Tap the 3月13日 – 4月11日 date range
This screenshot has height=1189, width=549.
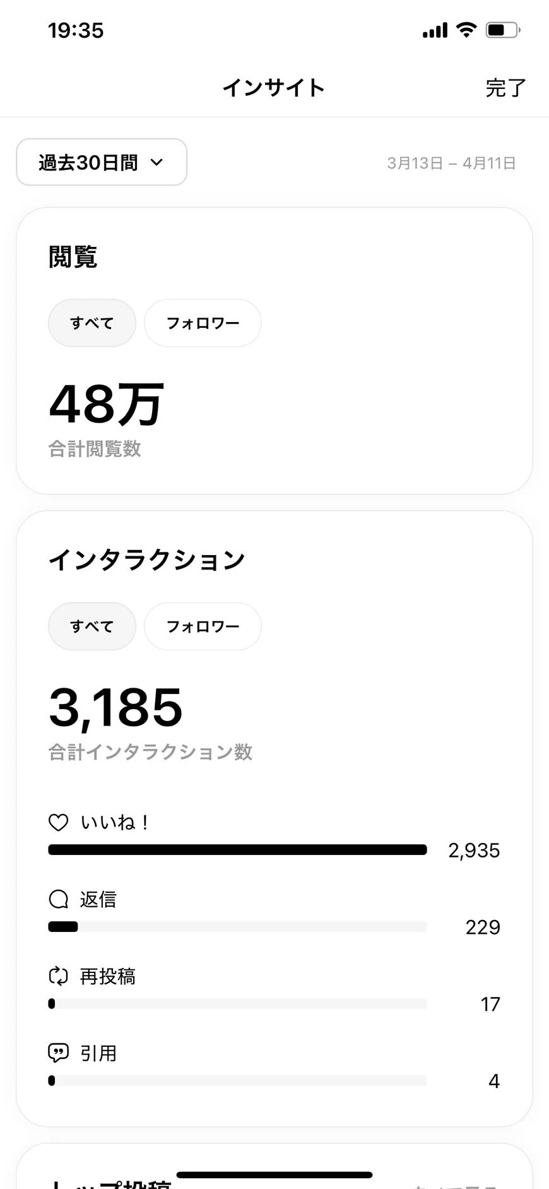point(451,163)
